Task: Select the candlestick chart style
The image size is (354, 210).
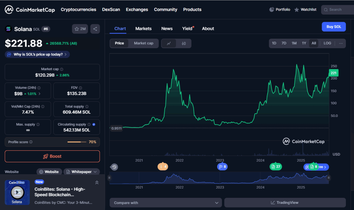Action: tap(184, 44)
